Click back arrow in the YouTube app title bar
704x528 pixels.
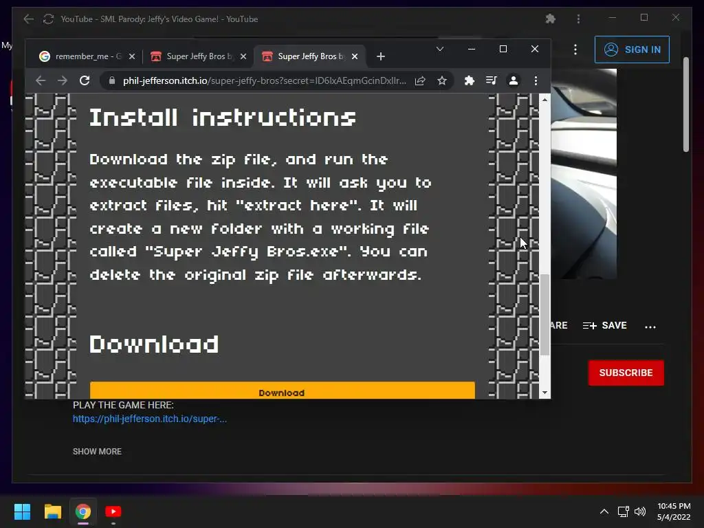coord(28,19)
